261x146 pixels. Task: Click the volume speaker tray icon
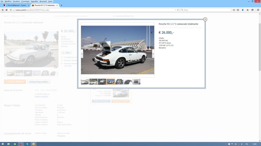(242, 144)
